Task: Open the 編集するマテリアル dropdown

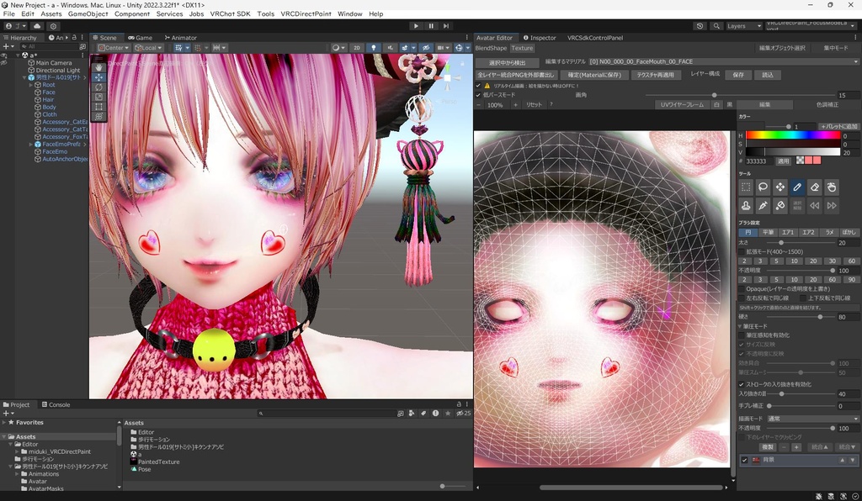Action: [723, 61]
